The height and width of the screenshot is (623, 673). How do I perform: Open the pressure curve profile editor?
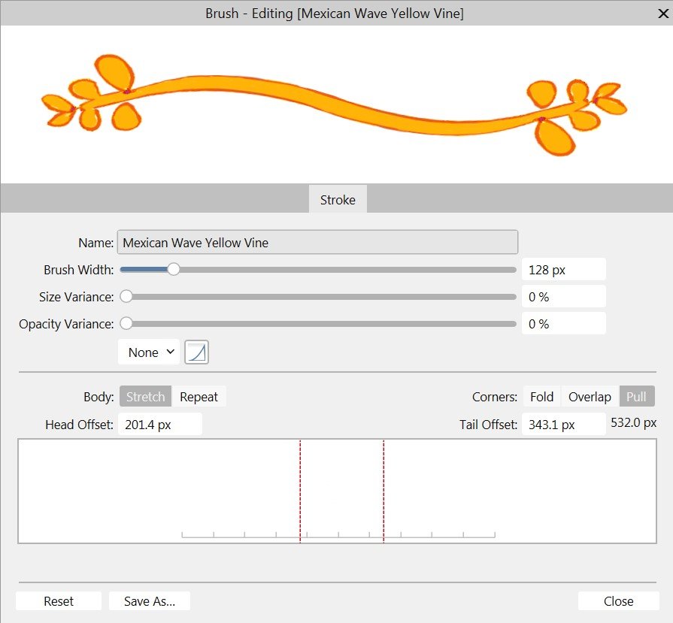[196, 352]
